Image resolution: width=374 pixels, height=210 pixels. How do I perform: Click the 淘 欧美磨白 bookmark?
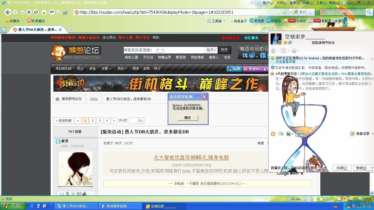pos(36,21)
